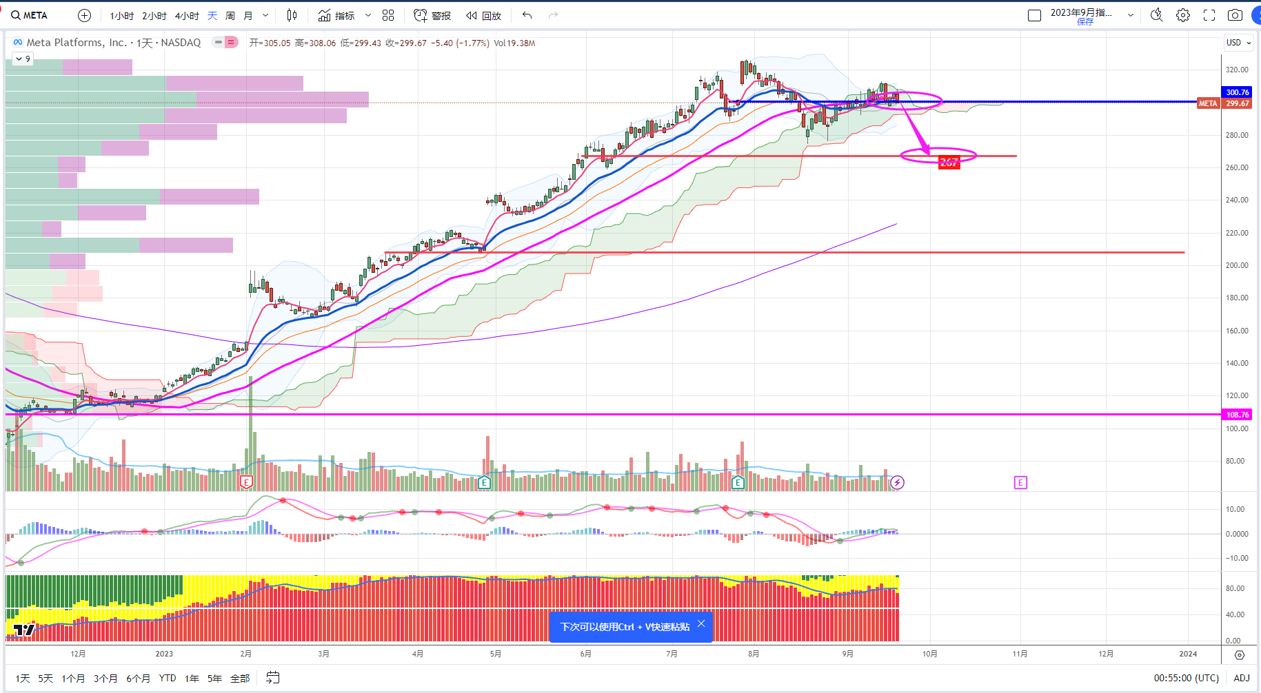Expand the timeframe dropdown arrow

tap(265, 15)
